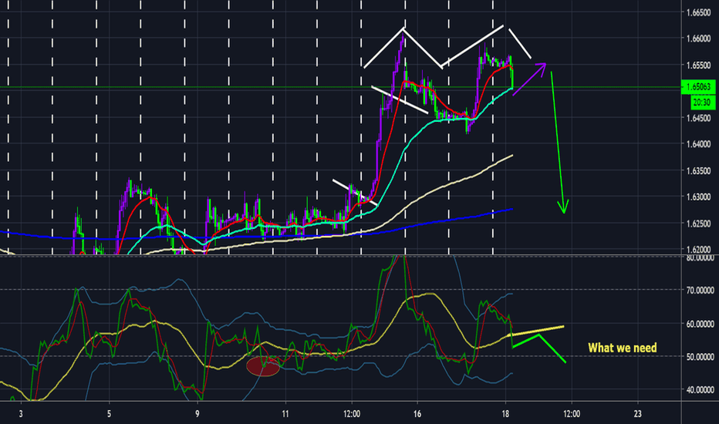Click the 1.64500 price axis label

coord(698,118)
